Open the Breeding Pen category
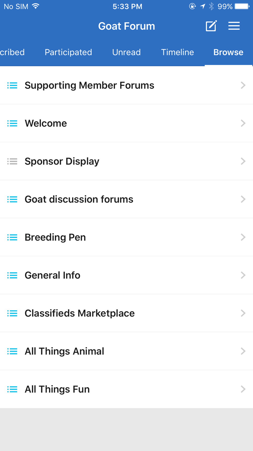This screenshot has height=451, width=253. [55, 237]
